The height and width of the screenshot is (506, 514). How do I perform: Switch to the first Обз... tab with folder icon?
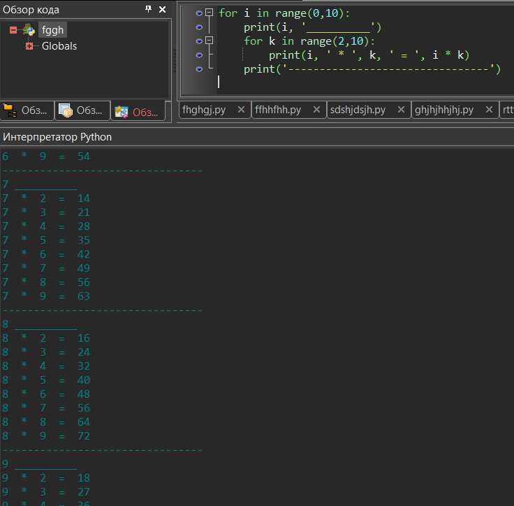[x=27, y=111]
